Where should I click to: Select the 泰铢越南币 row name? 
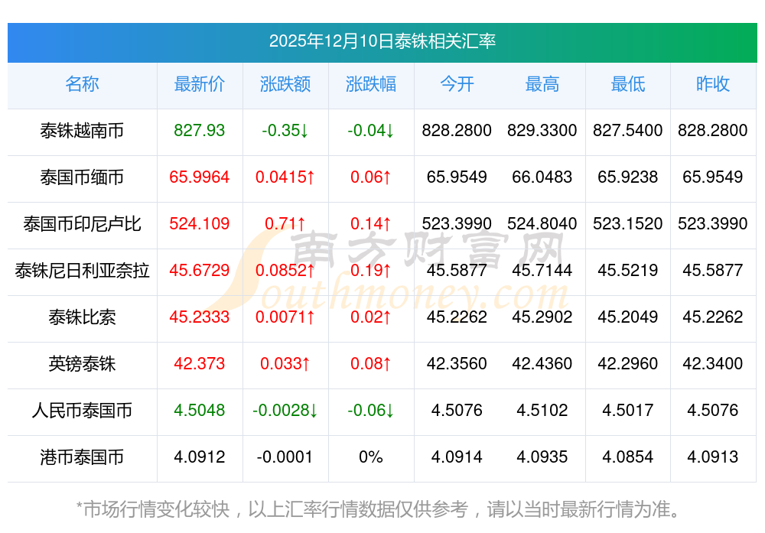point(82,131)
